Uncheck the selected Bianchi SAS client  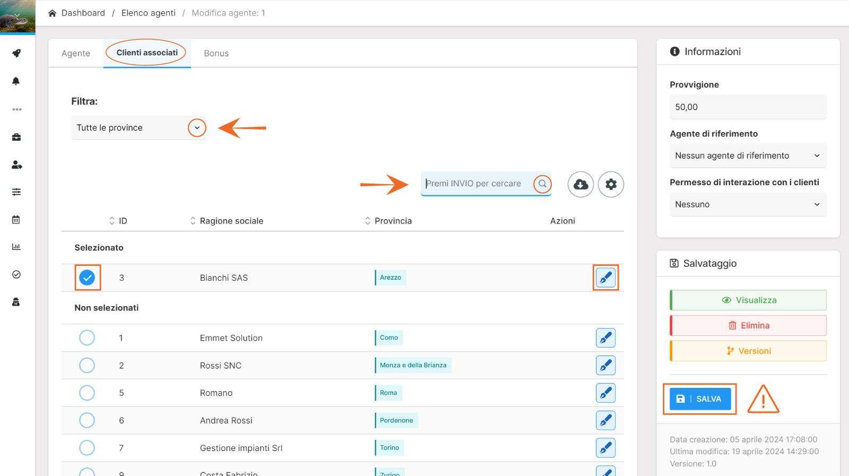pos(87,278)
